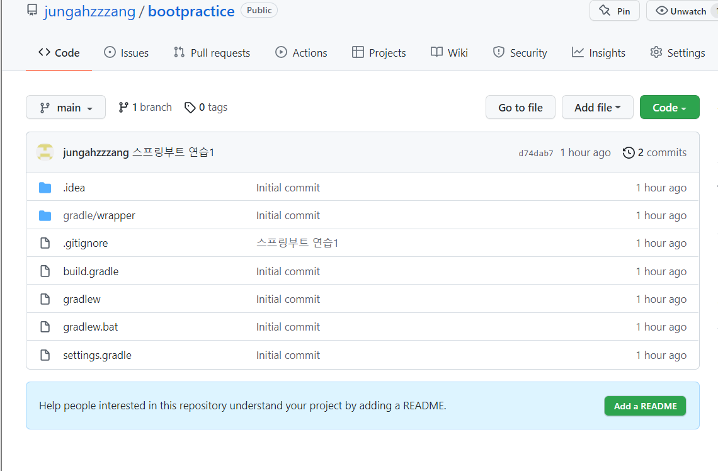Click 1 hour ago beside commit hash
This screenshot has width=718, height=471.
point(585,152)
